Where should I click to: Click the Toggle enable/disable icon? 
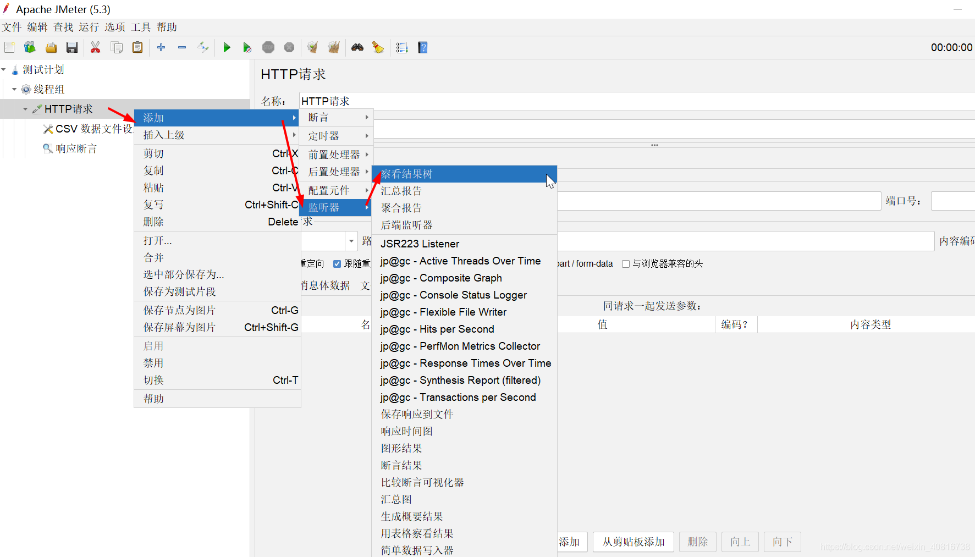coord(203,48)
